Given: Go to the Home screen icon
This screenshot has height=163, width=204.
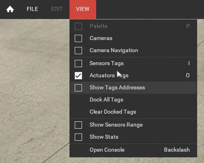Looking at the screenshot, I should point(10,9).
